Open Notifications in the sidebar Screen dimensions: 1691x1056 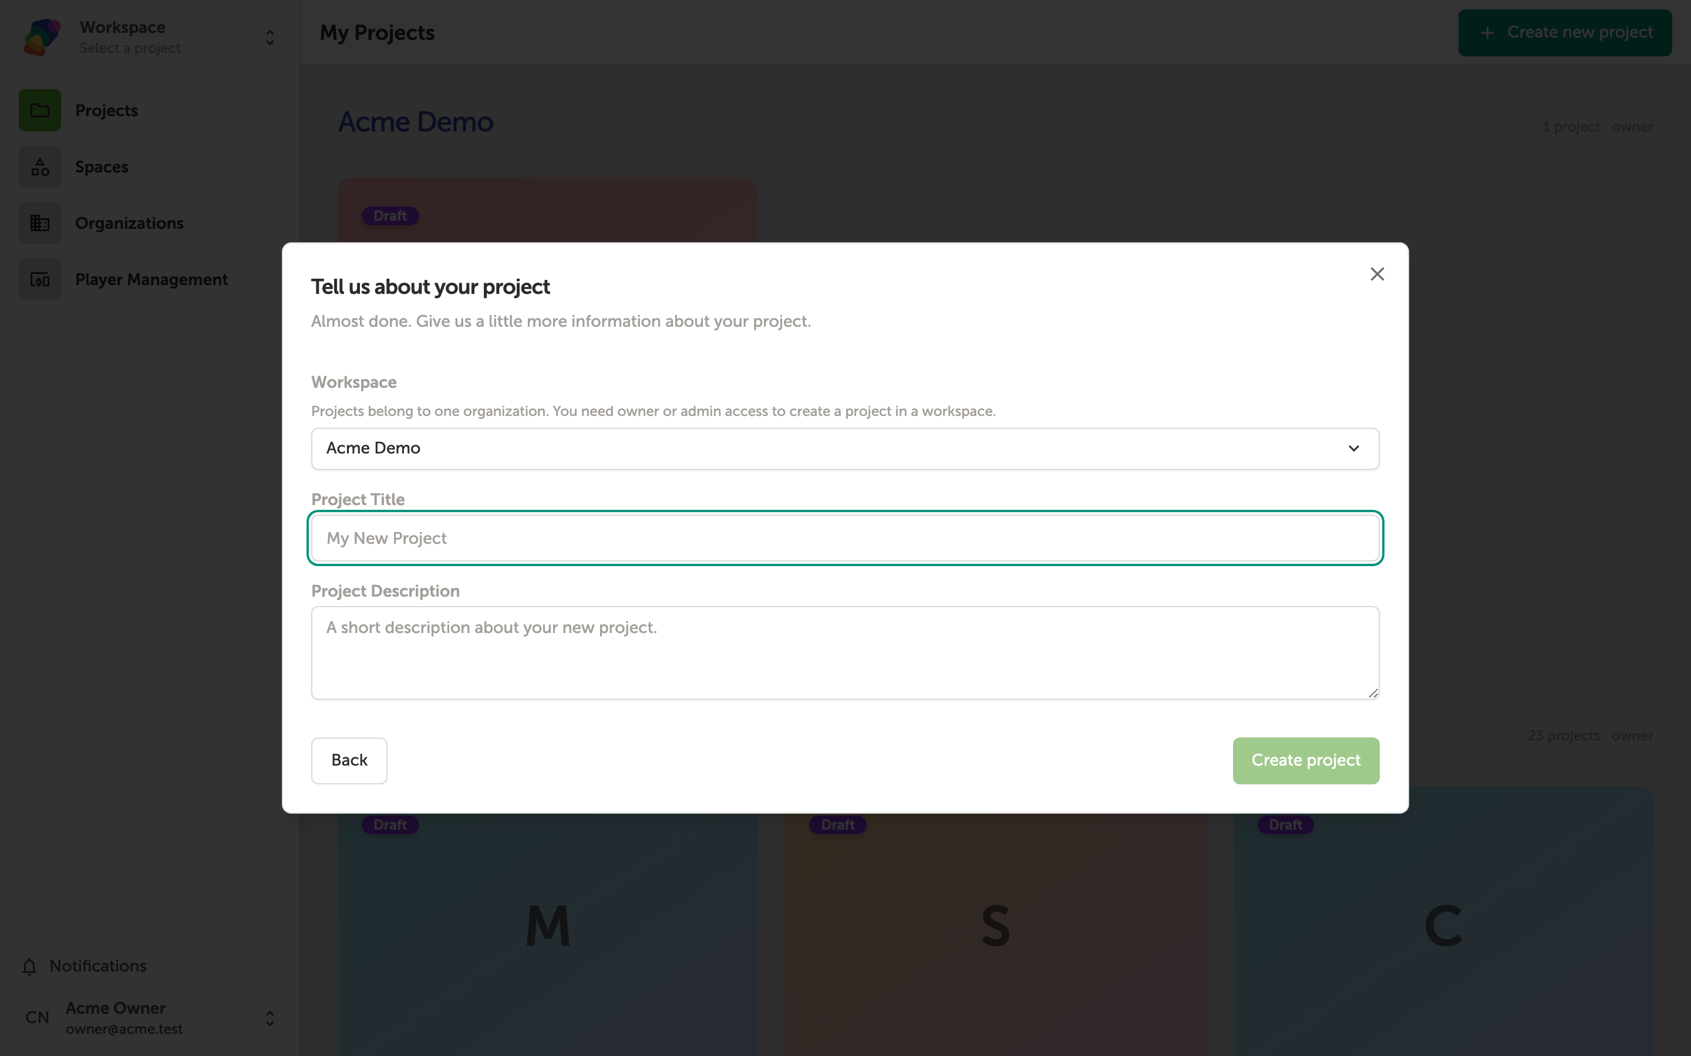click(98, 966)
